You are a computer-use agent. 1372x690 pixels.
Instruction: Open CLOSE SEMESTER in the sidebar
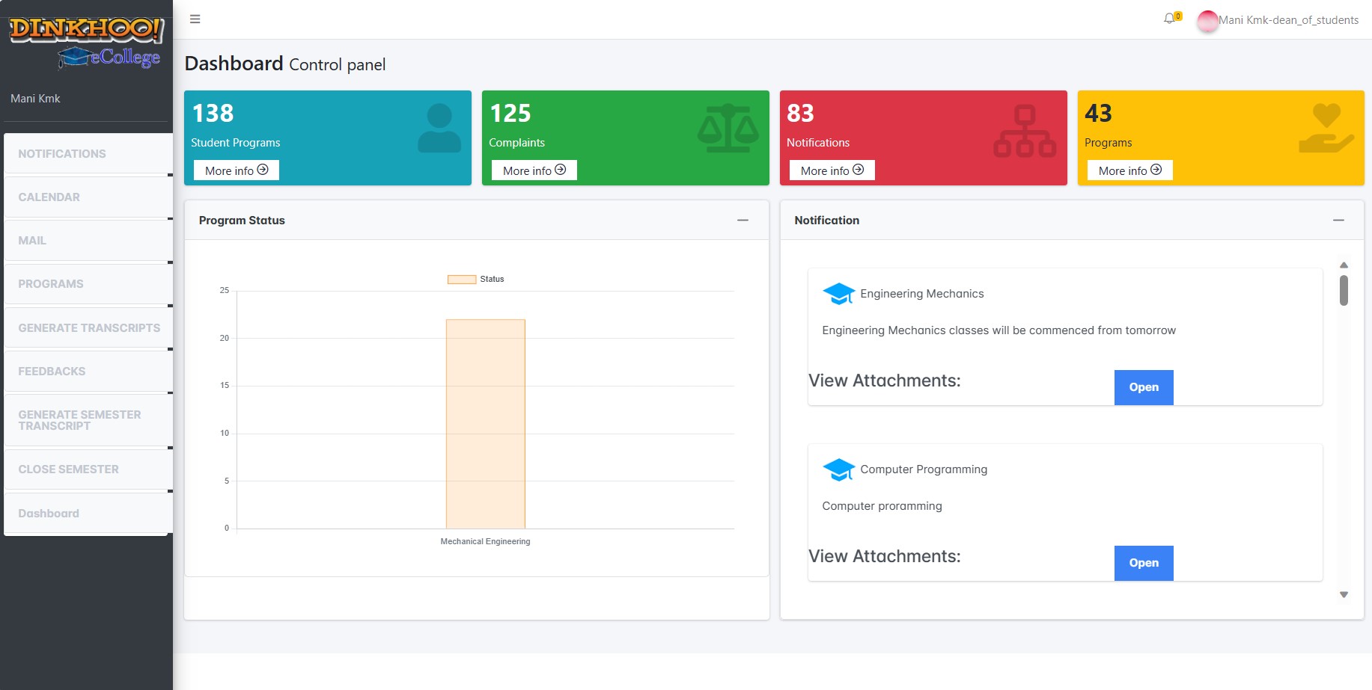pos(88,469)
